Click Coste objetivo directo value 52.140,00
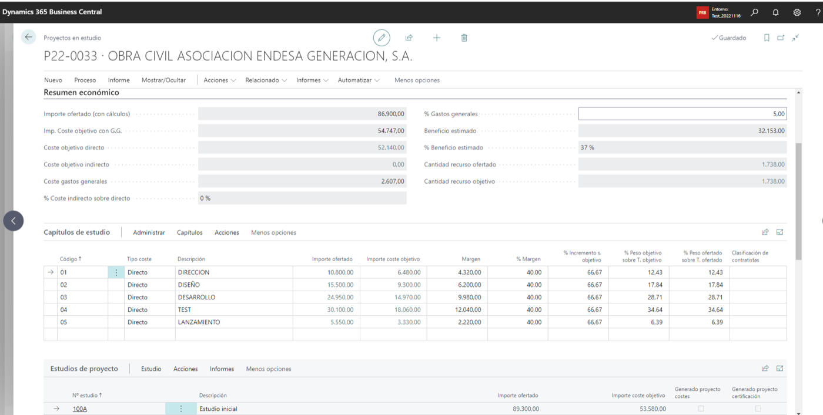823x415 pixels. [302, 148]
